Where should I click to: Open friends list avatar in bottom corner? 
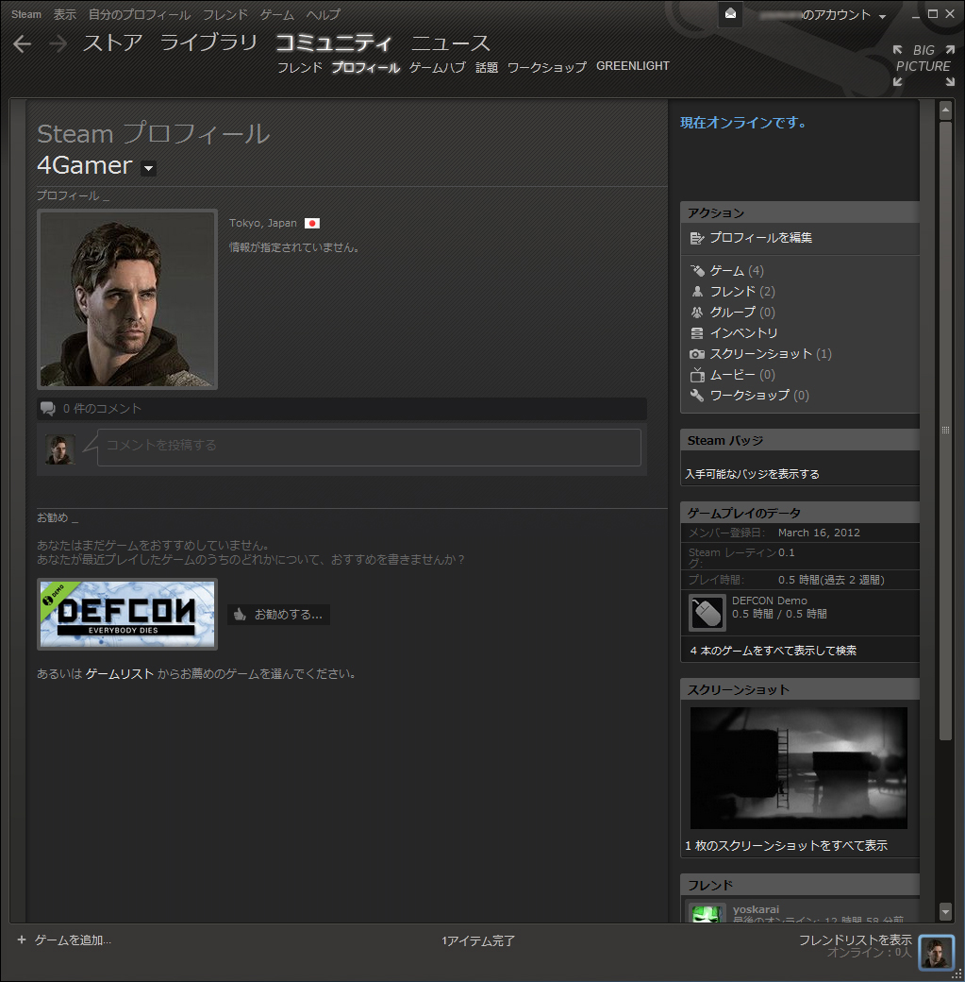coord(937,953)
